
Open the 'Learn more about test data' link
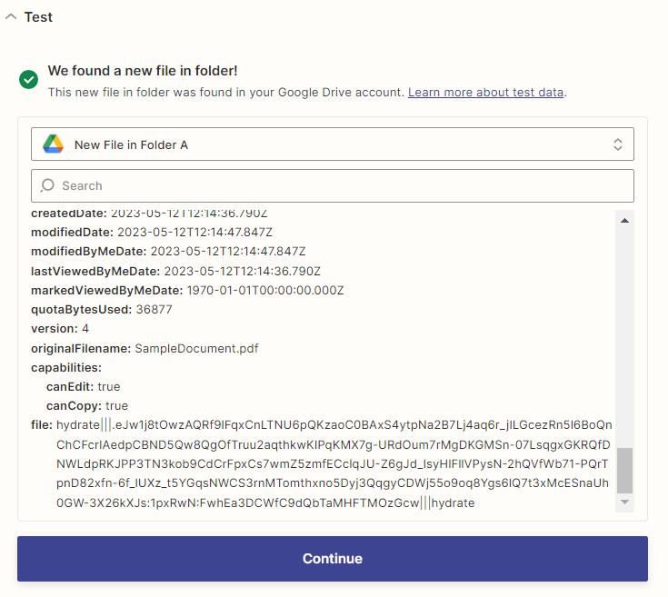pos(486,93)
